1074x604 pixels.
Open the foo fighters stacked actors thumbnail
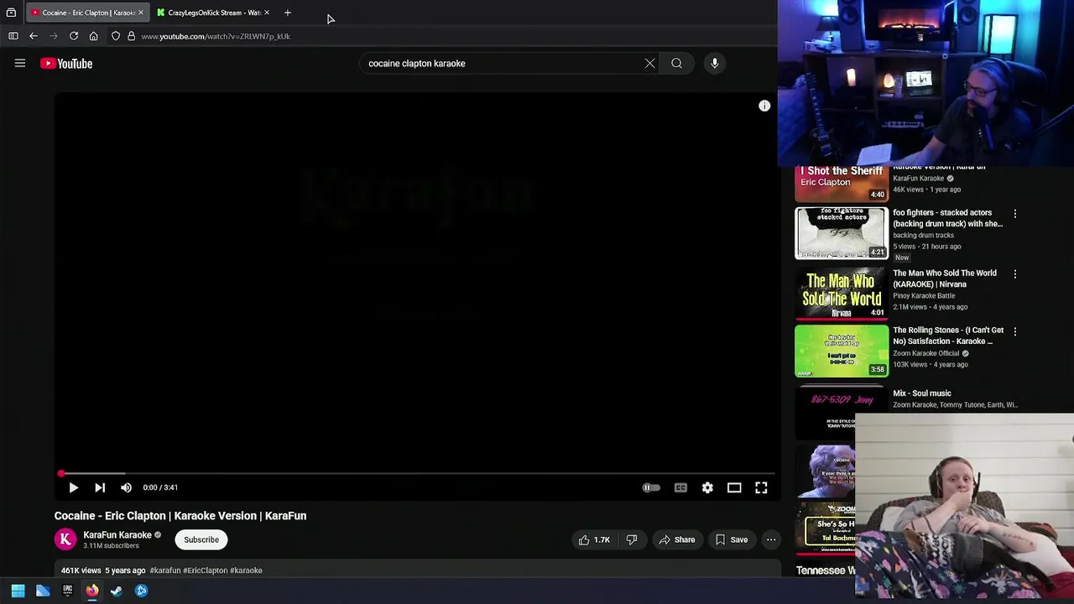click(x=842, y=233)
